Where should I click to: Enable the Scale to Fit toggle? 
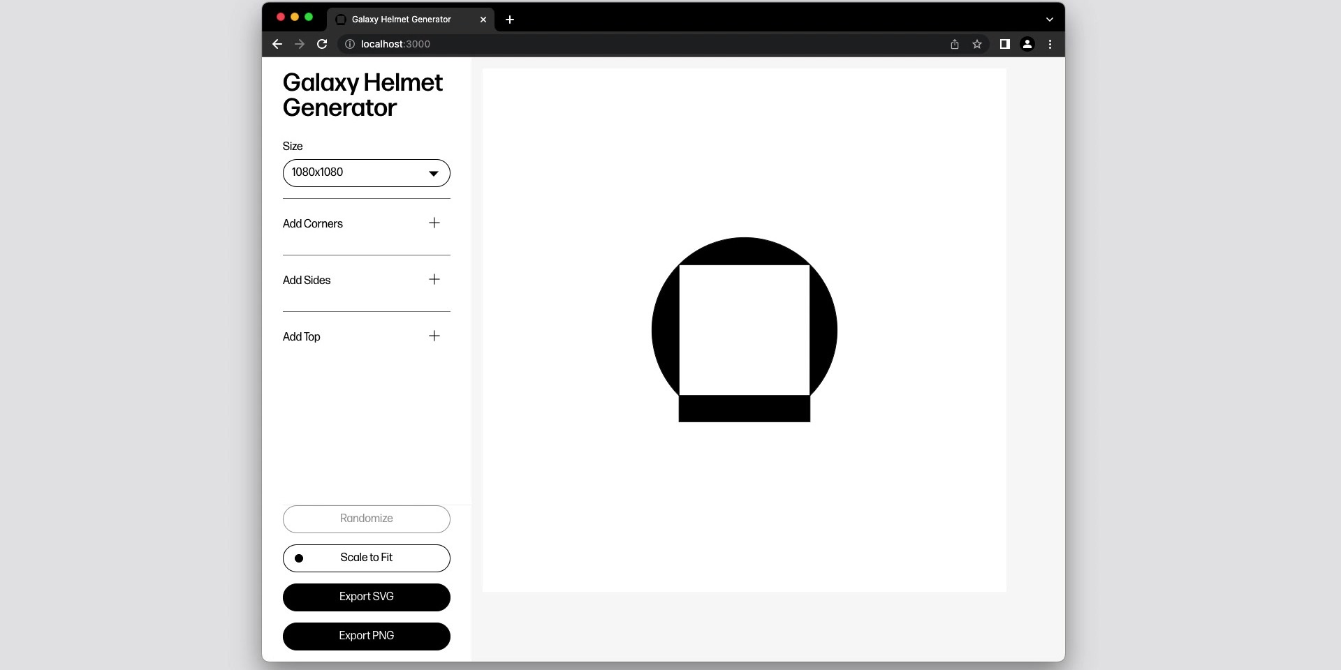[366, 558]
